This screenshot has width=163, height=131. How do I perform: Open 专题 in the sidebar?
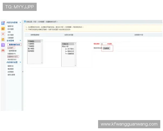pos(9,32)
